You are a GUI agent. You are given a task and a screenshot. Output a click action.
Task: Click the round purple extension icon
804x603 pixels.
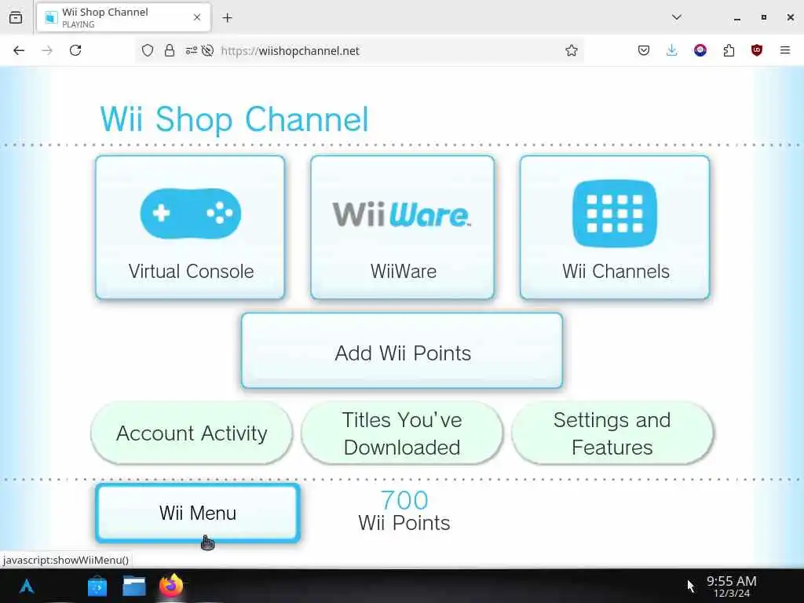(x=700, y=50)
